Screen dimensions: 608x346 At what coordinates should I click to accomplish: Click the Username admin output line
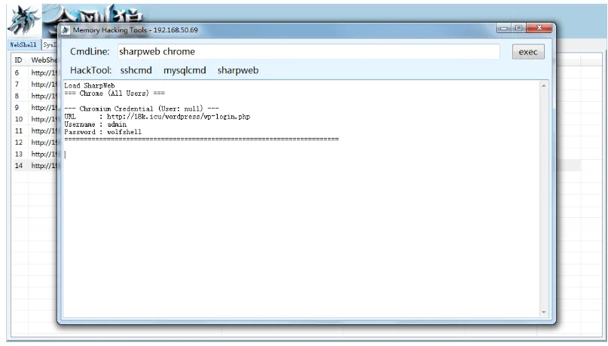pyautogui.click(x=96, y=124)
